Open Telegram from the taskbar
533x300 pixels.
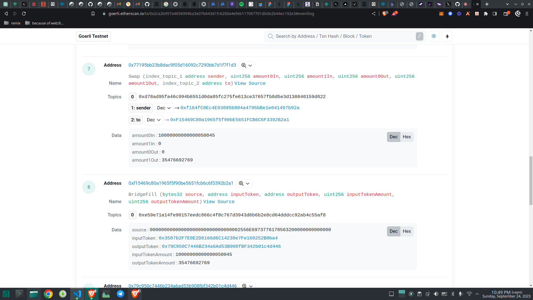[120, 294]
